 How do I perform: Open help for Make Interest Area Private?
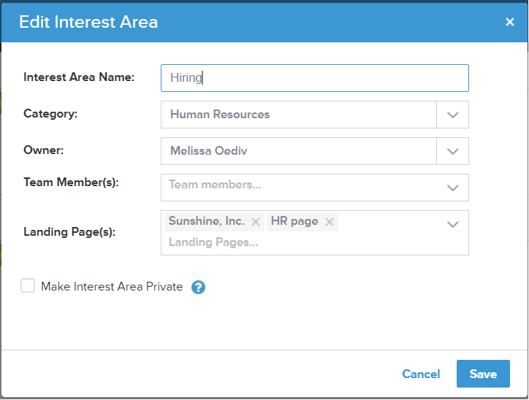tap(198, 287)
